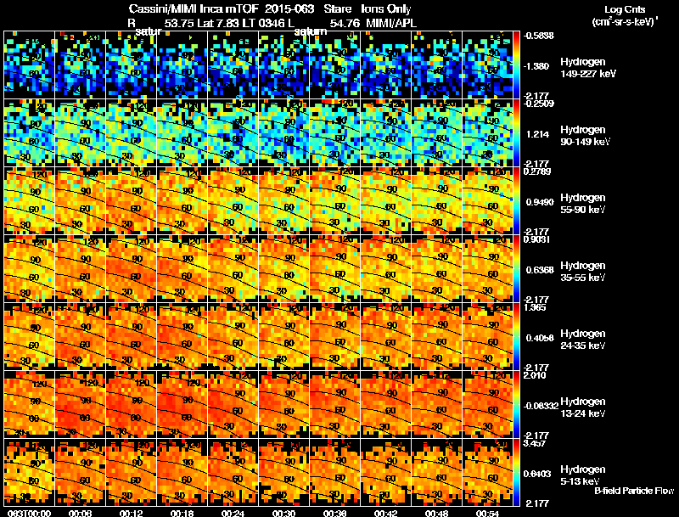Image resolution: width=679 pixels, height=517 pixels.
Task: Open the 35-55 keV panel at 00:30
Action: (x=283, y=268)
